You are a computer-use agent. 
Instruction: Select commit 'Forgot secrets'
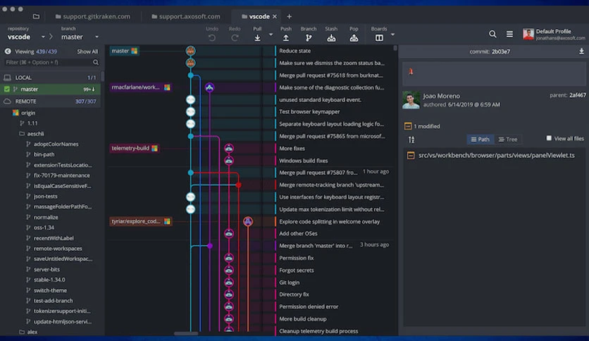point(297,270)
